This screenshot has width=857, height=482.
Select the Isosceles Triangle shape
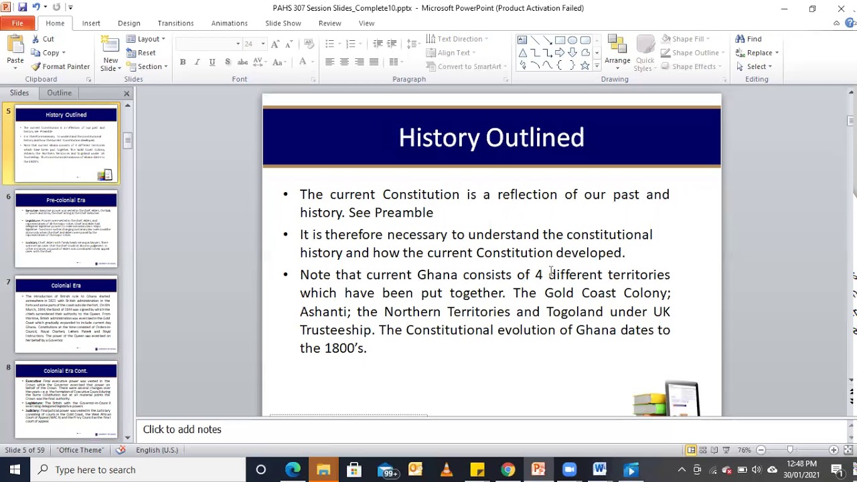click(522, 53)
